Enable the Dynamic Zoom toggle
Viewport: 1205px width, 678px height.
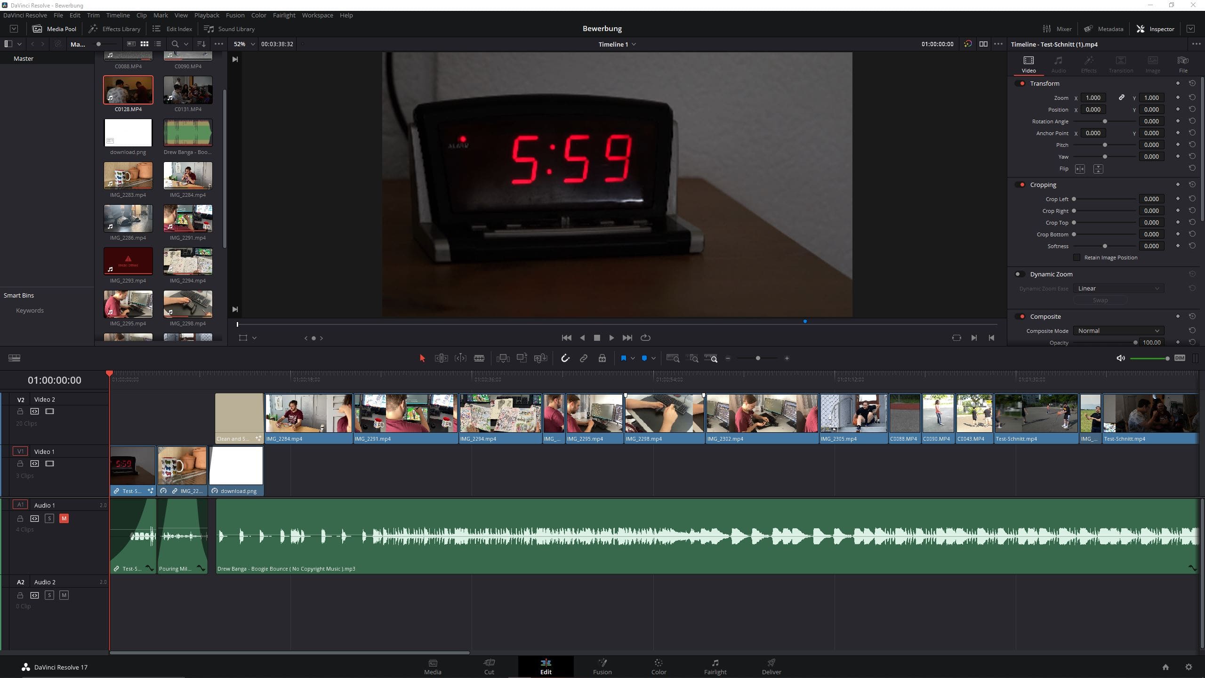tap(1020, 274)
